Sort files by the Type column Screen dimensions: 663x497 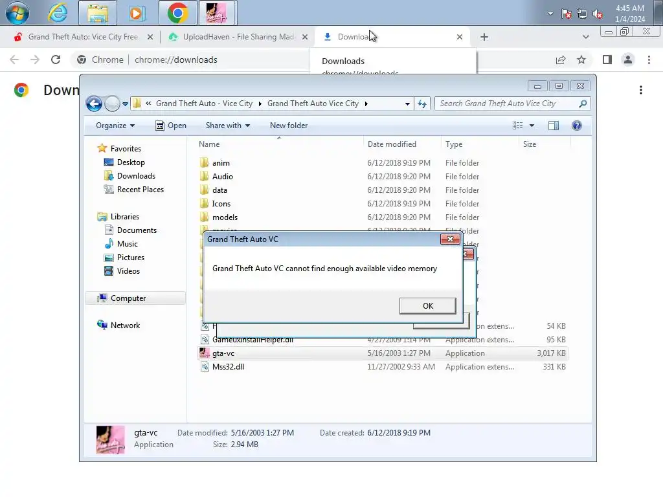(x=480, y=144)
